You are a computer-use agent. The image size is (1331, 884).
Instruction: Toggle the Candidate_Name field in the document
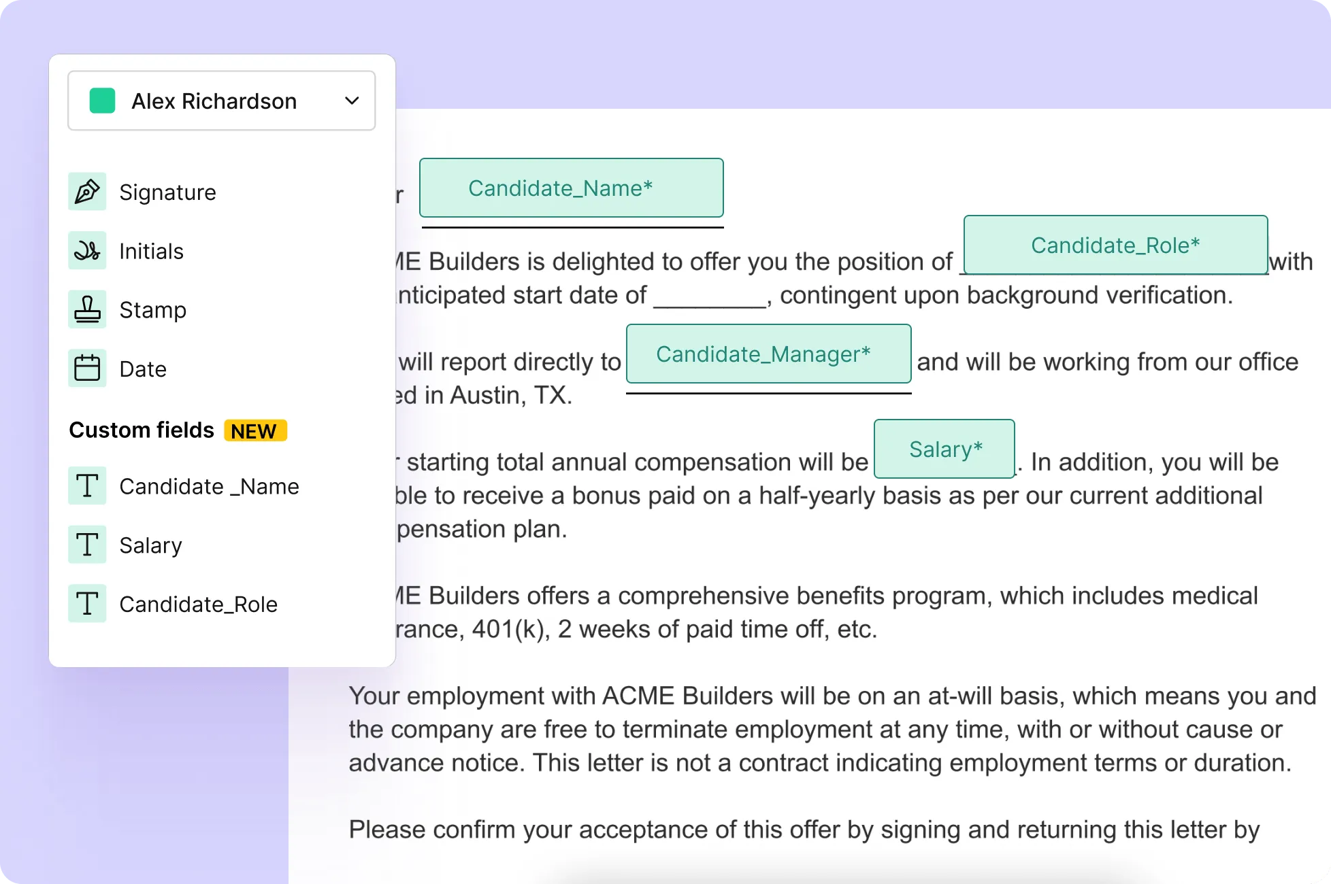(x=572, y=188)
